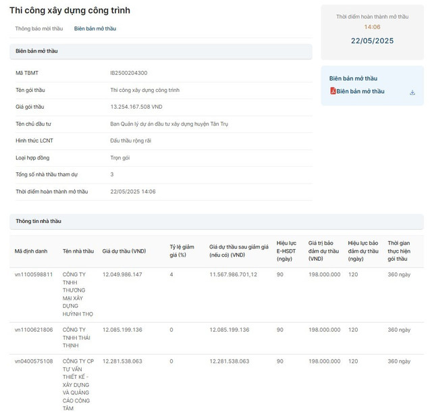
Task: Click the Thông tin nhà thầu section header
Action: (x=38, y=221)
